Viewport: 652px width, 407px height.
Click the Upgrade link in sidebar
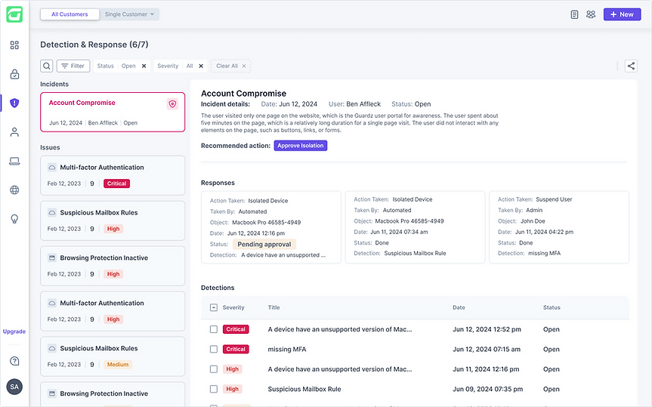tap(14, 331)
